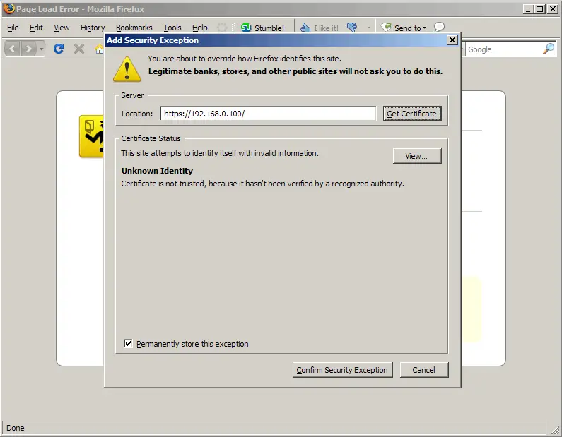
Task: Open the dropdown next to thumbs-down
Action: pyautogui.click(x=369, y=28)
